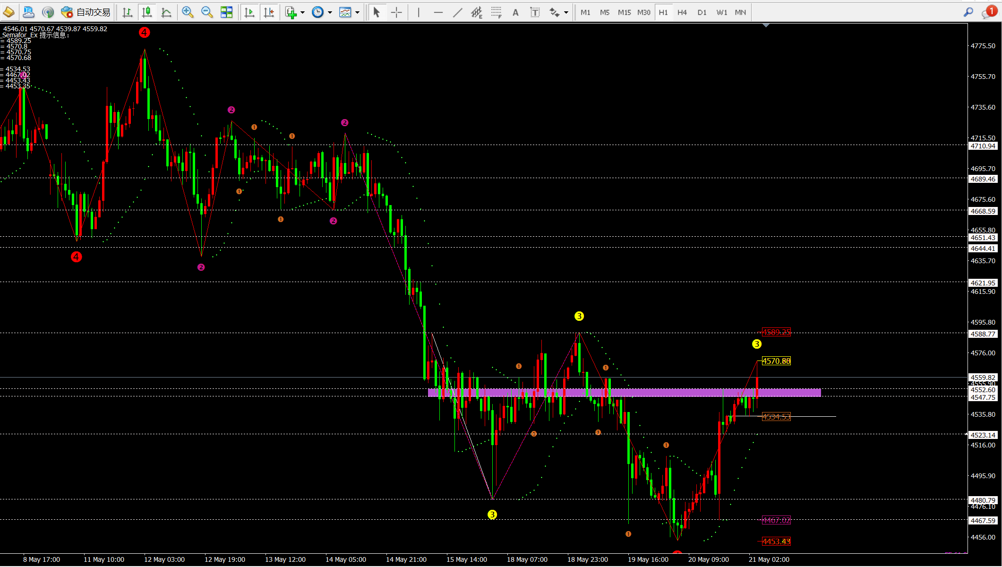The height and width of the screenshot is (567, 1002).
Task: Click the red 4589.25 level label
Action: (776, 332)
